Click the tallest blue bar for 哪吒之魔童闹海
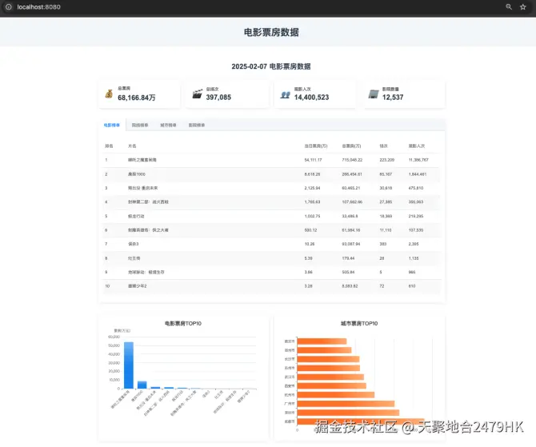The height and width of the screenshot is (447, 536). click(129, 365)
